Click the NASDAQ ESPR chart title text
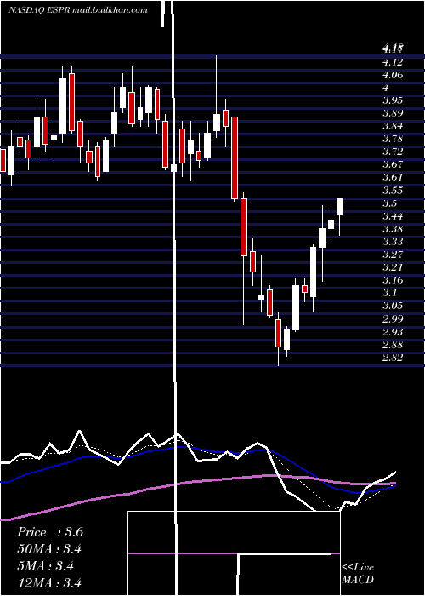The width and height of the screenshot is (425, 596). pos(78,10)
